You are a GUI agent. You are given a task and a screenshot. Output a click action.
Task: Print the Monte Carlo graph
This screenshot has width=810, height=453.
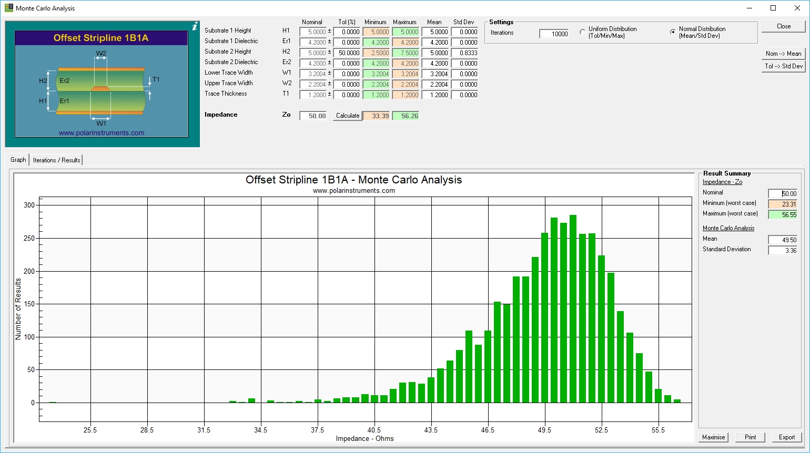tap(750, 437)
